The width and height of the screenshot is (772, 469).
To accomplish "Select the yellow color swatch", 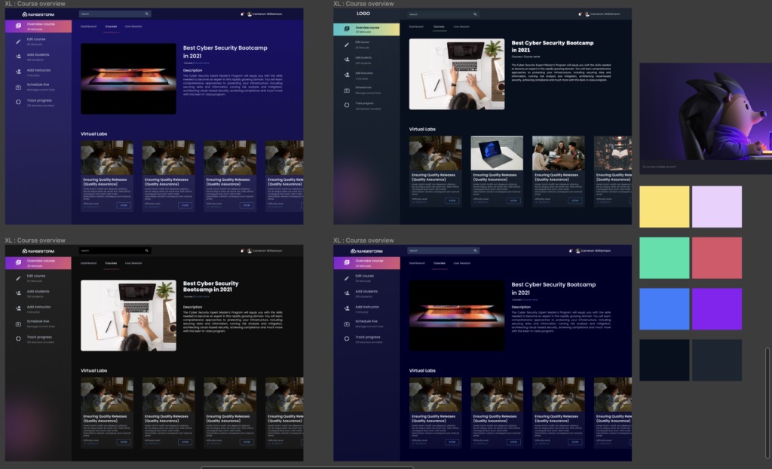I will pos(664,207).
